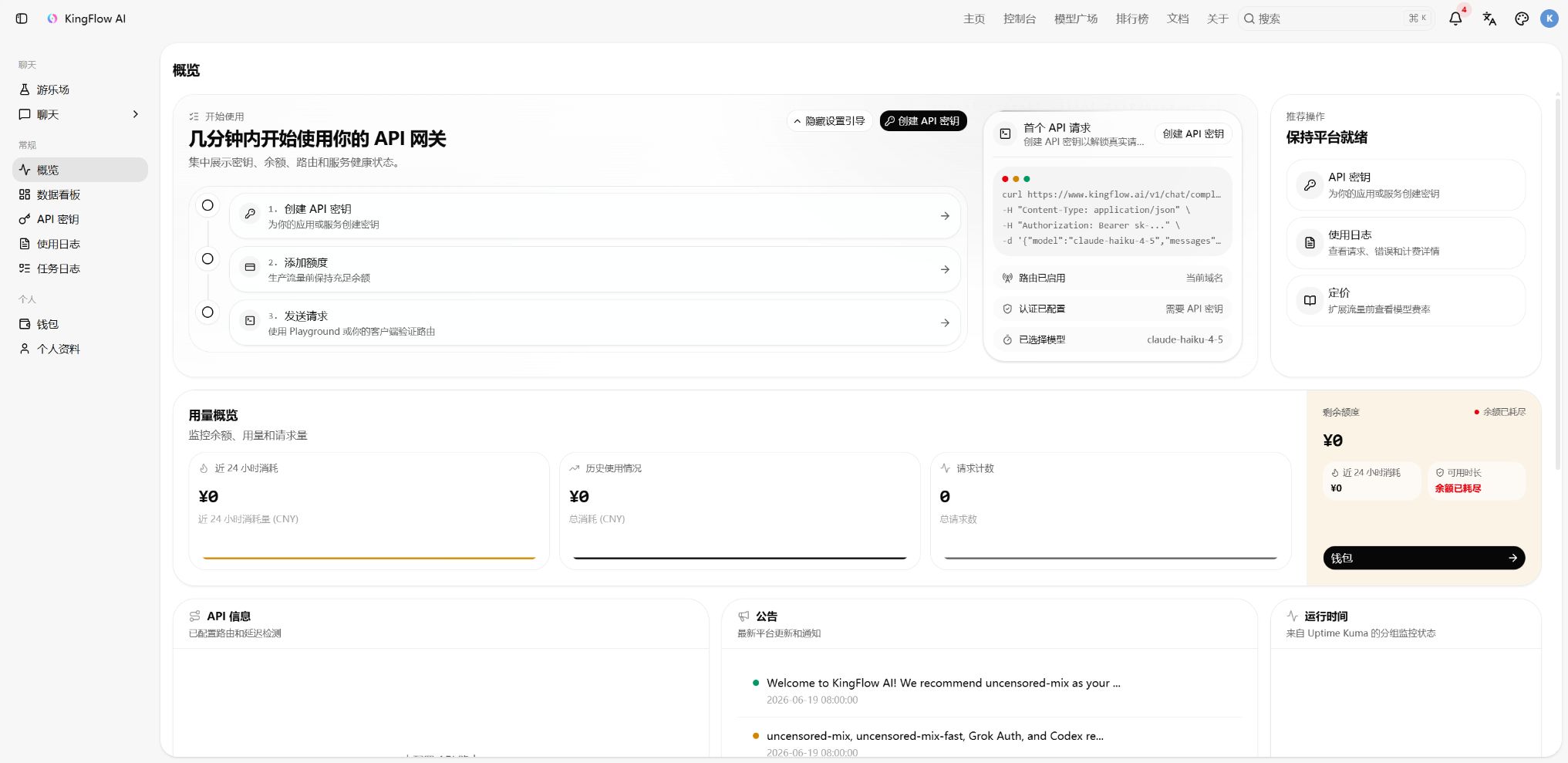Focus the 搜索 input field
Viewport: 1568px width, 763px height.
tap(1337, 19)
